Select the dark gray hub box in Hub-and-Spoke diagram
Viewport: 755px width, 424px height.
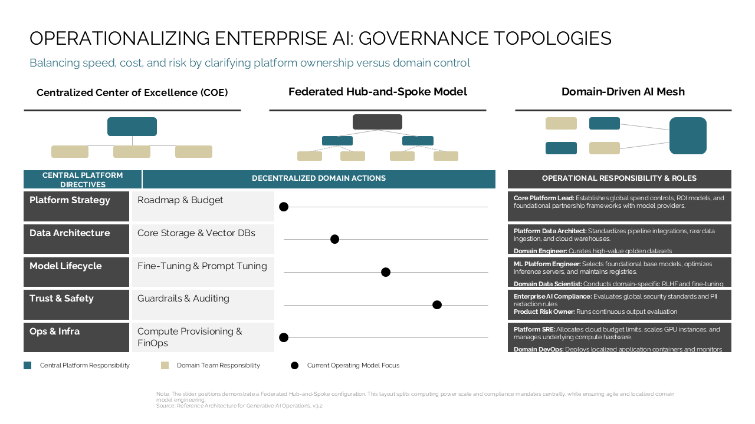click(377, 122)
